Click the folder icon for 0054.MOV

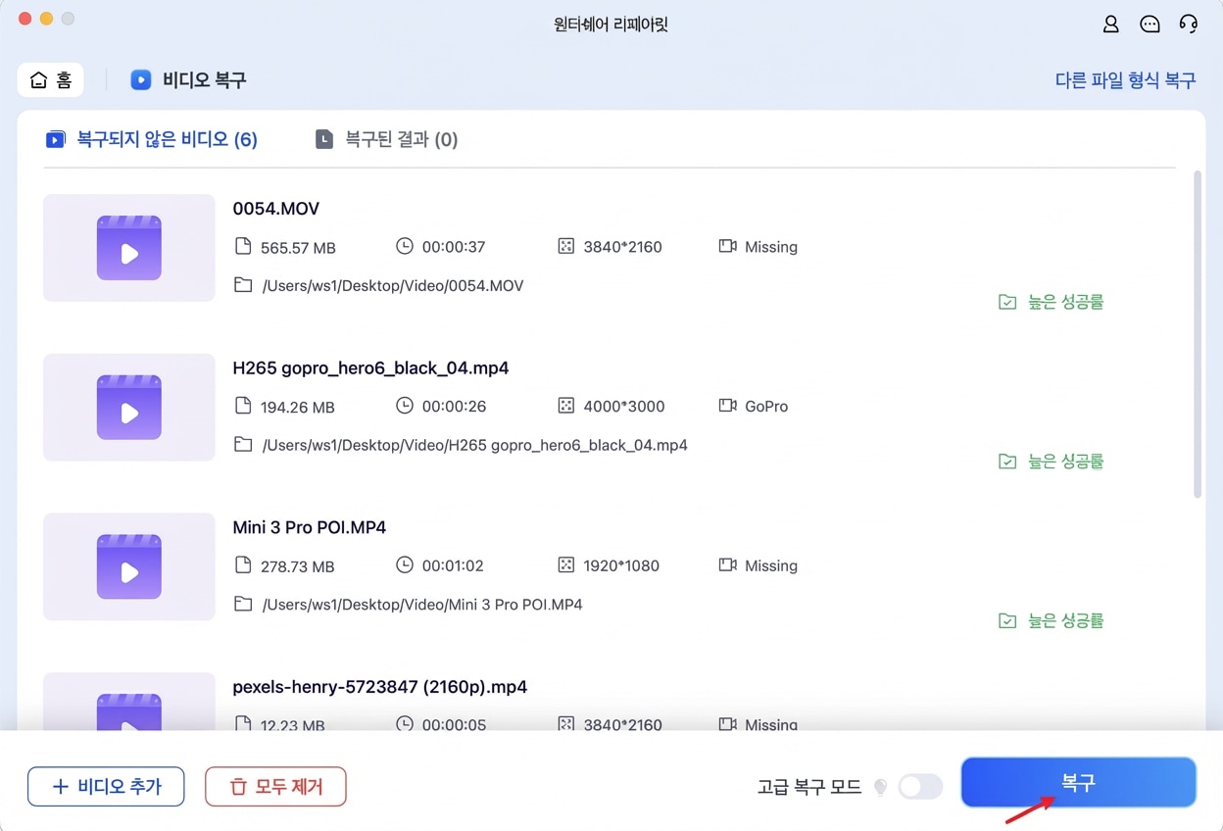point(243,285)
